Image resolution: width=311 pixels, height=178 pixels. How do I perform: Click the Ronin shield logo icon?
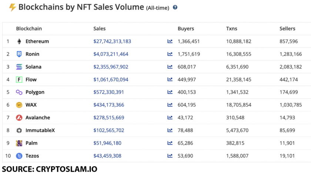point(19,54)
